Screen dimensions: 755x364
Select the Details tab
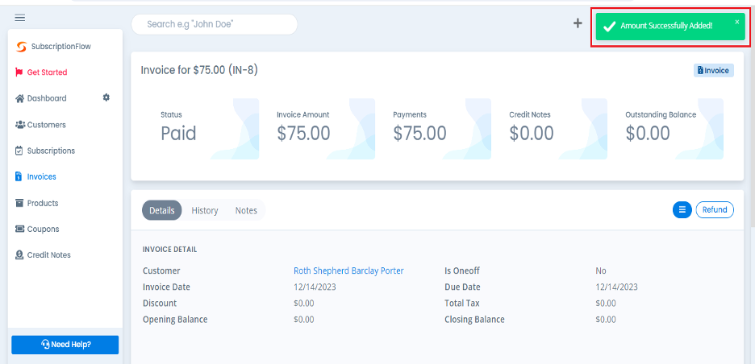pyautogui.click(x=161, y=210)
